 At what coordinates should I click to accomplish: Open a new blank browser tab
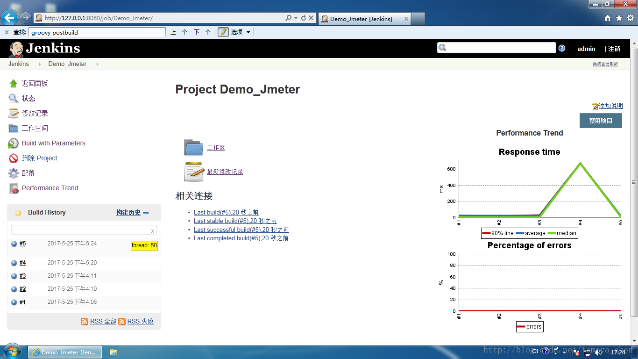click(x=418, y=19)
